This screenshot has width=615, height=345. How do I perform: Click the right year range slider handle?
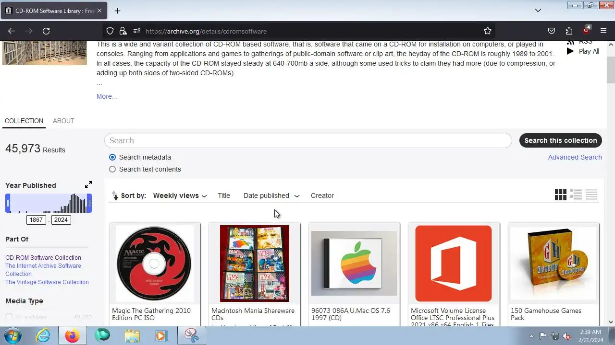89,203
